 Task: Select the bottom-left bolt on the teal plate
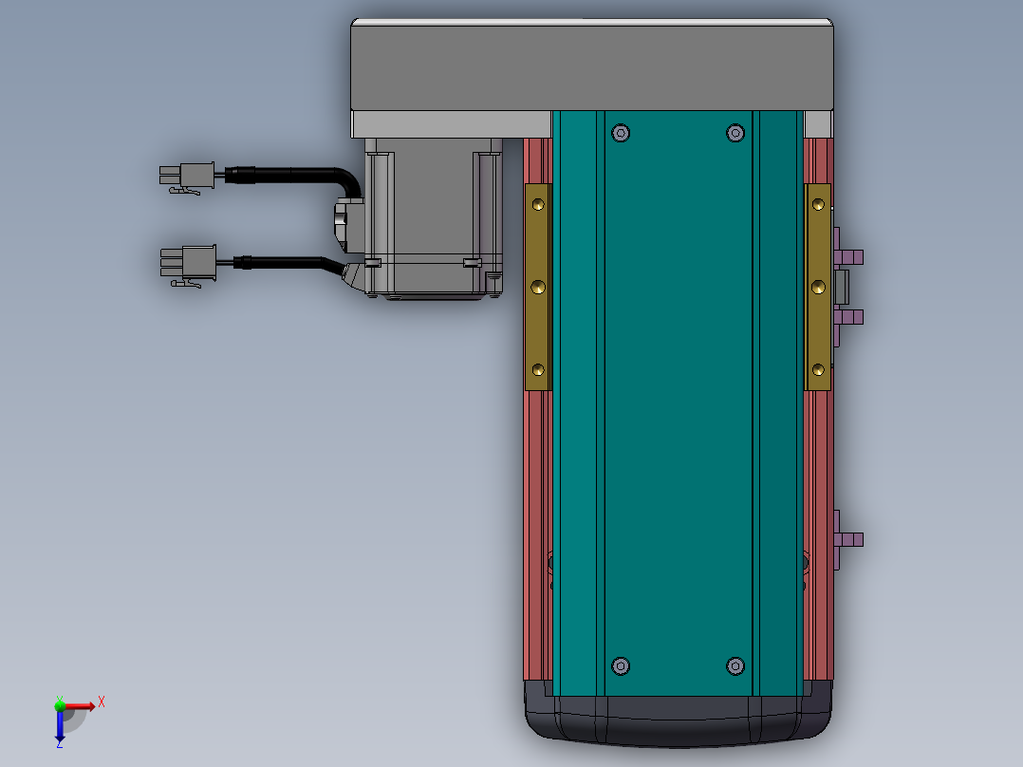click(621, 665)
